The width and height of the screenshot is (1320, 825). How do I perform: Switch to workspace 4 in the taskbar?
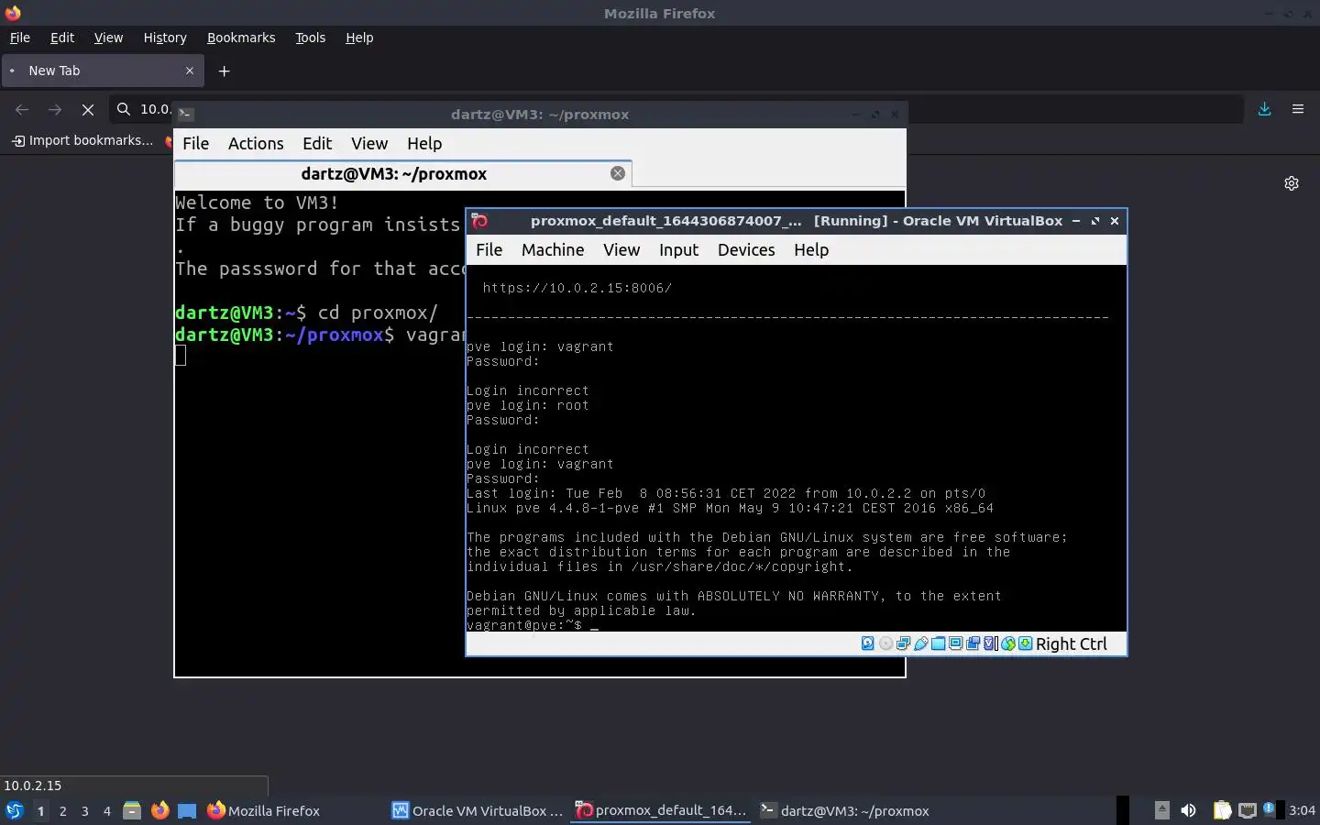coord(107,810)
